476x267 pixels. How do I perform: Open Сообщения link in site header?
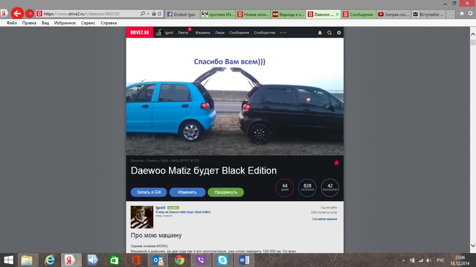pyautogui.click(x=239, y=33)
